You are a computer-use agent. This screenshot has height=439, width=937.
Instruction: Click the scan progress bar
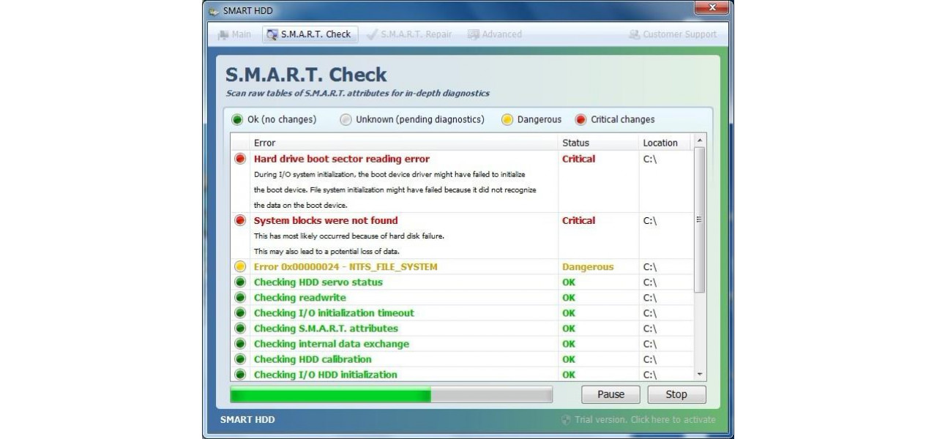tap(391, 395)
